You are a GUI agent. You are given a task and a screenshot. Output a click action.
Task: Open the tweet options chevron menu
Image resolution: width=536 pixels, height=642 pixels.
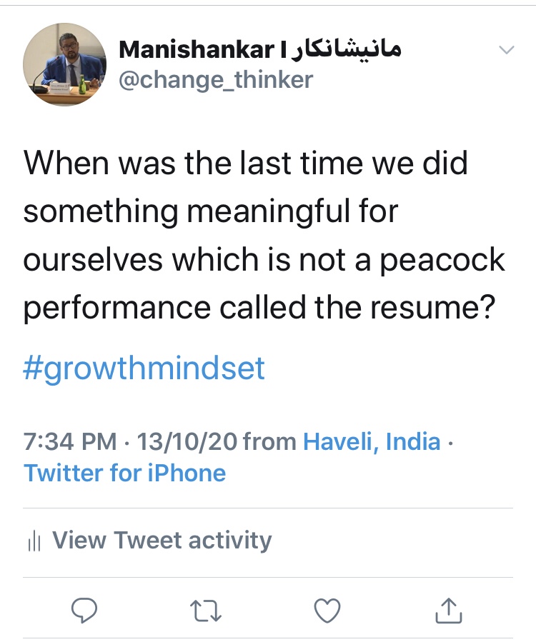(506, 50)
